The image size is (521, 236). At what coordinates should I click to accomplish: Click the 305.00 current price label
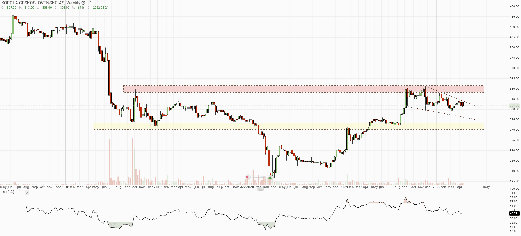pos(514,106)
